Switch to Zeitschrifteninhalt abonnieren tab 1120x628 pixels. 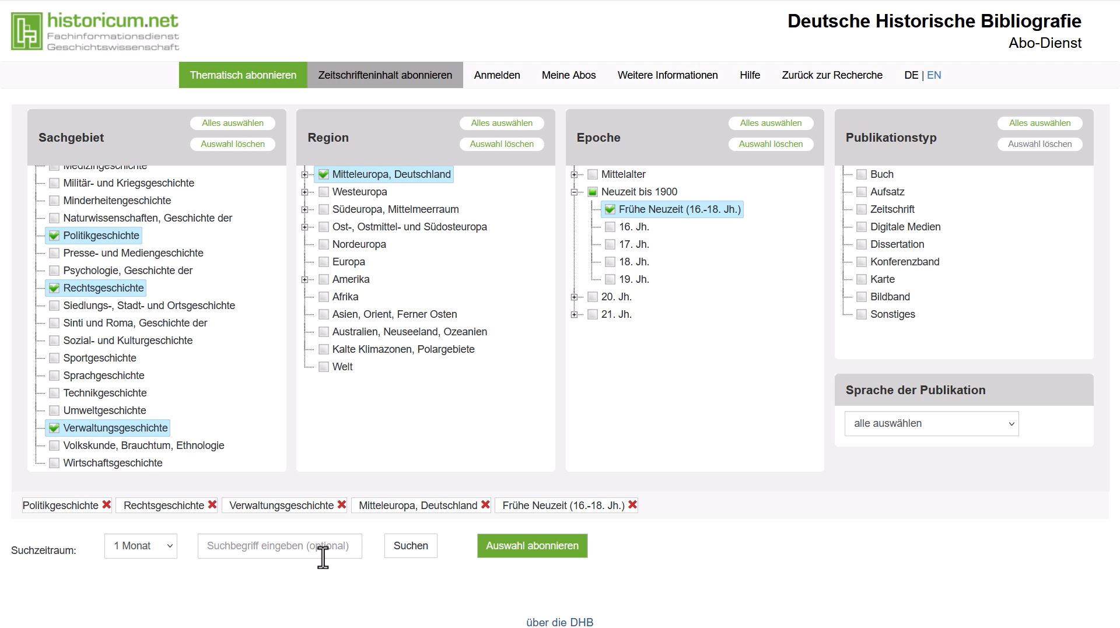(x=385, y=75)
